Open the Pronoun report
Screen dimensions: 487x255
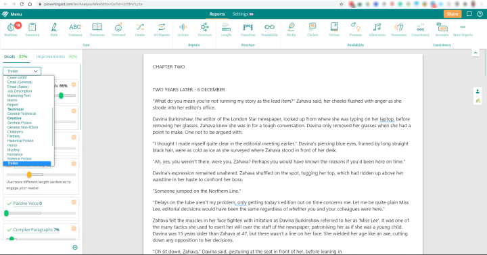pos(356,30)
